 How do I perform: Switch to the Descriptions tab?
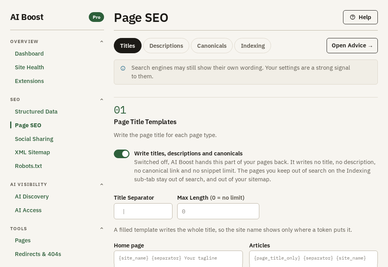pos(166,45)
